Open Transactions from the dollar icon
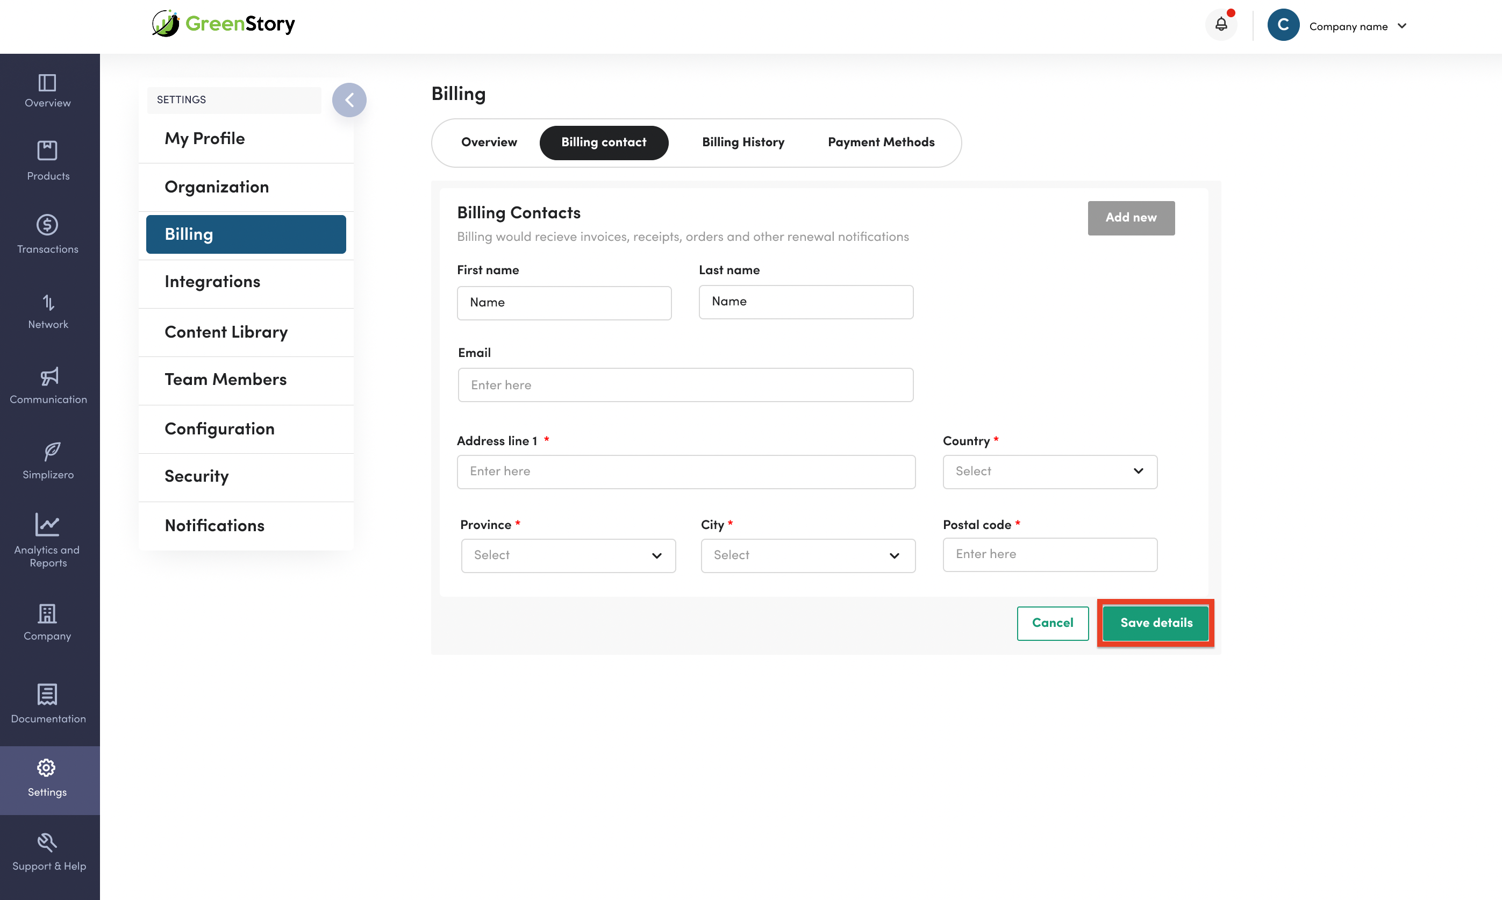Viewport: 1502px width, 900px height. [47, 225]
